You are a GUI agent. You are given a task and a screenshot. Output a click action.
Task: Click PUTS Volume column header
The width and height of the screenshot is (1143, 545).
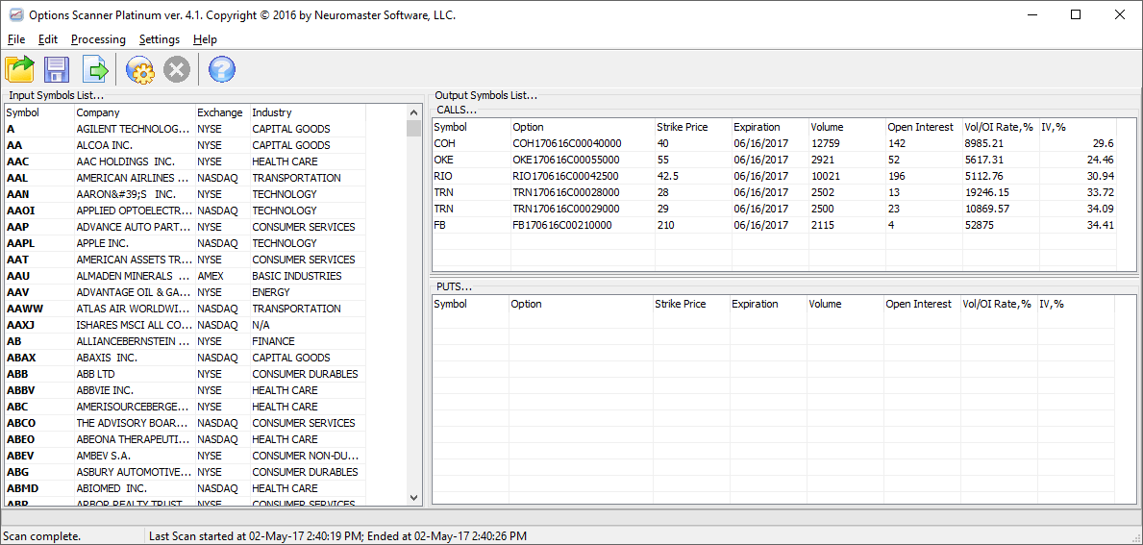point(845,304)
